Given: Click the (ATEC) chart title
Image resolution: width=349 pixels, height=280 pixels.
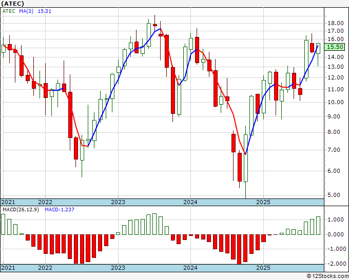Looking at the screenshot, I should pos(12,4).
